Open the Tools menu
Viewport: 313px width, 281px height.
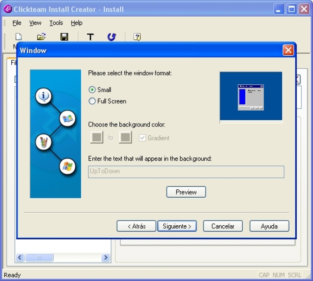click(x=56, y=23)
